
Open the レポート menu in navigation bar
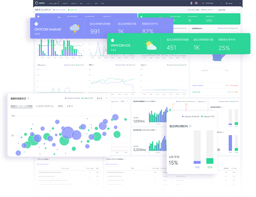(x=89, y=3)
